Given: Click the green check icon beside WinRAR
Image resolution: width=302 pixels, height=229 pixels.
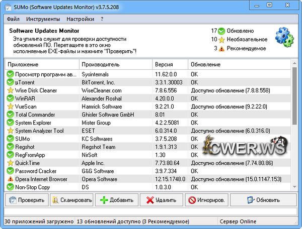Looking at the screenshot, I should (10, 98).
